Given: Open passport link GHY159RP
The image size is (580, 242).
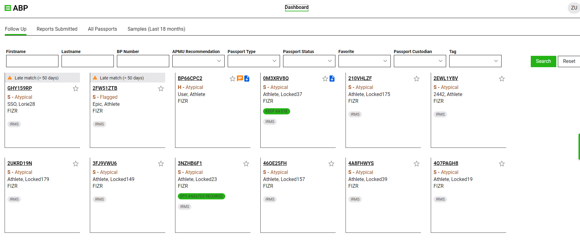Looking at the screenshot, I should tap(20, 88).
